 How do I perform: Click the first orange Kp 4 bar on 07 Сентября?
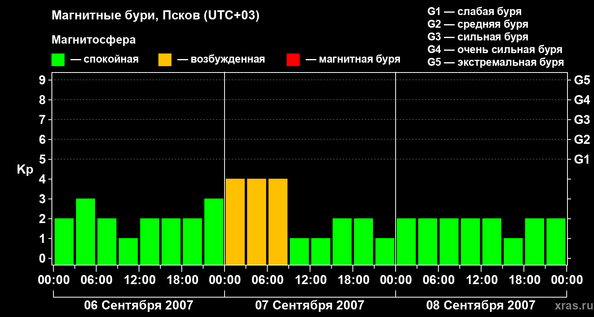pyautogui.click(x=235, y=222)
